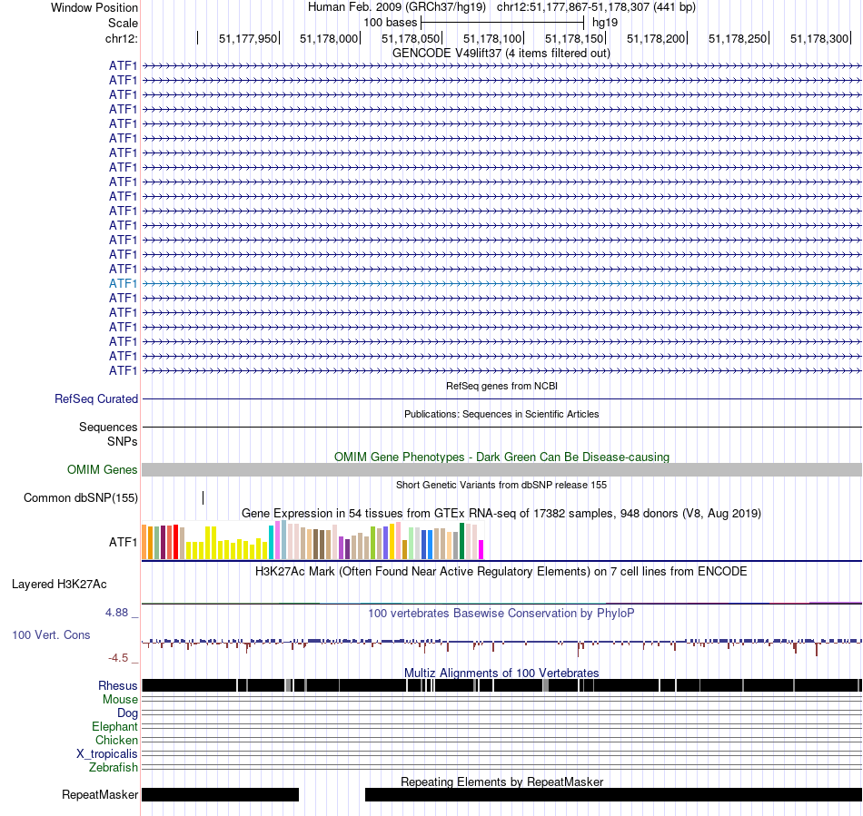Click the 100 Vert. Cons label
Image resolution: width=863 pixels, height=816 pixels.
[x=51, y=635]
